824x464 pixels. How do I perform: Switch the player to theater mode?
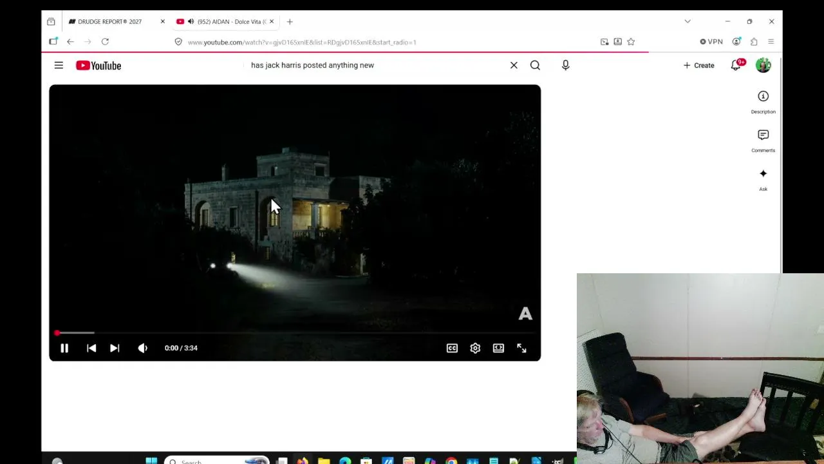pyautogui.click(x=498, y=348)
